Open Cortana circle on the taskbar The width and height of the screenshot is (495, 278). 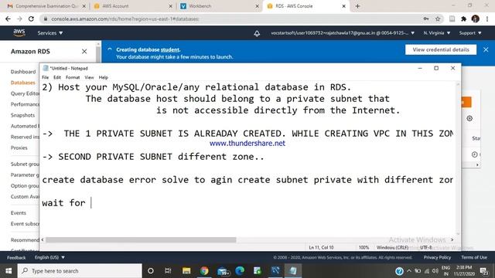pos(151,271)
